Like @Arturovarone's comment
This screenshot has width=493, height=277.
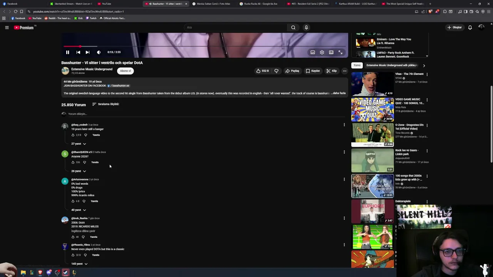(x=73, y=201)
